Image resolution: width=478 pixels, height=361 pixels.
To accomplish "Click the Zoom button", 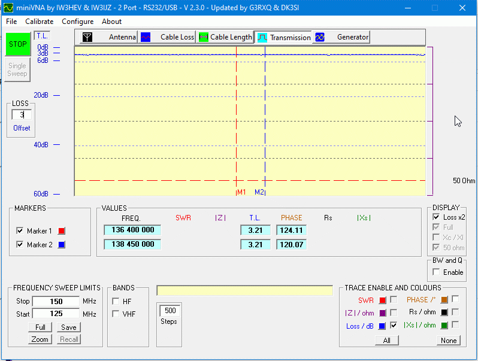I will (40, 339).
